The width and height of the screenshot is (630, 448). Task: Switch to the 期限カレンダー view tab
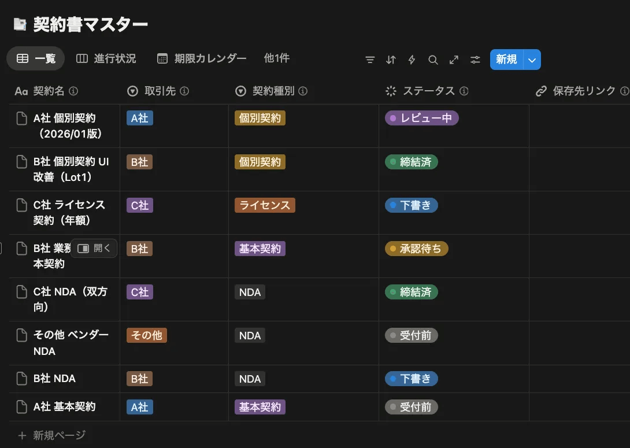click(202, 58)
